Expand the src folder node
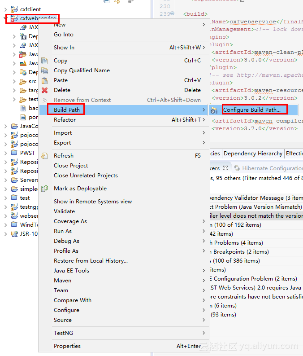Viewport: 303px width, 356px height. click(x=14, y=81)
